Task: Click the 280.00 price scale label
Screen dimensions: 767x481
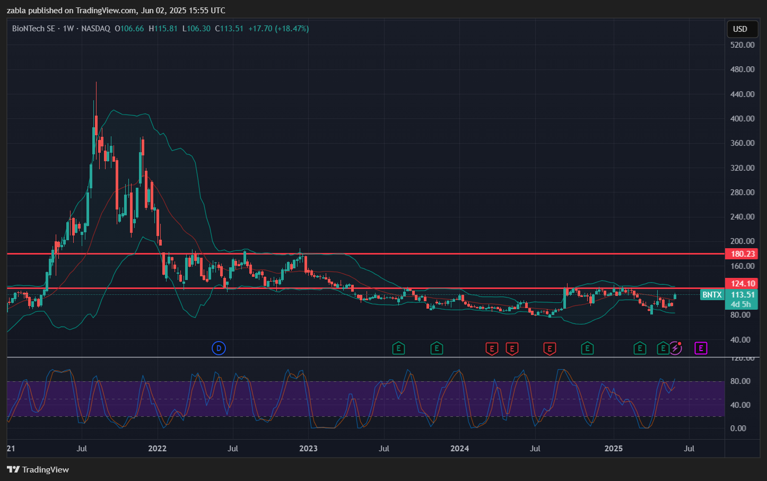Action: click(x=742, y=193)
